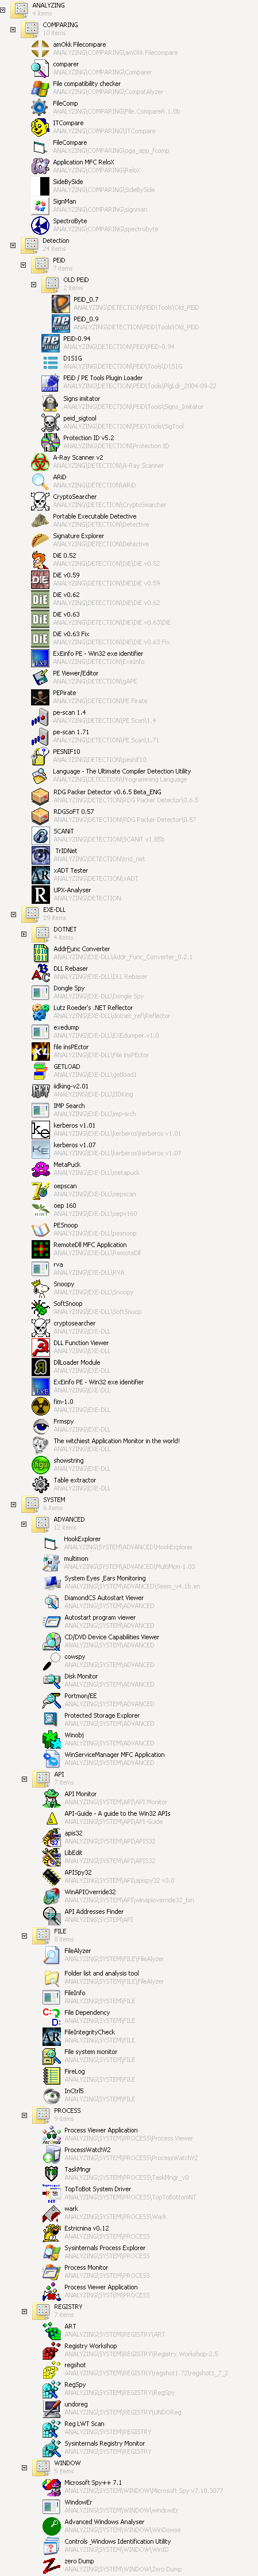Select the Registry Workshop item
Viewport: 258px width, 2576px height.
coord(91,2345)
